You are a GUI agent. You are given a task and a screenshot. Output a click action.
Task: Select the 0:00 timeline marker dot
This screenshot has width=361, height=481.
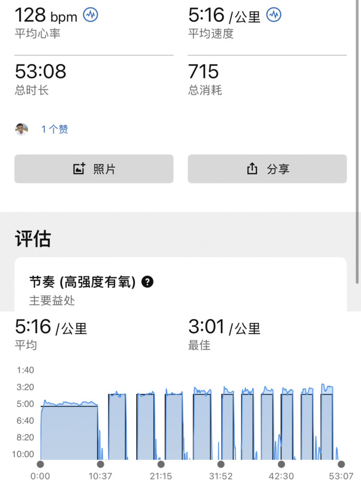[40, 464]
